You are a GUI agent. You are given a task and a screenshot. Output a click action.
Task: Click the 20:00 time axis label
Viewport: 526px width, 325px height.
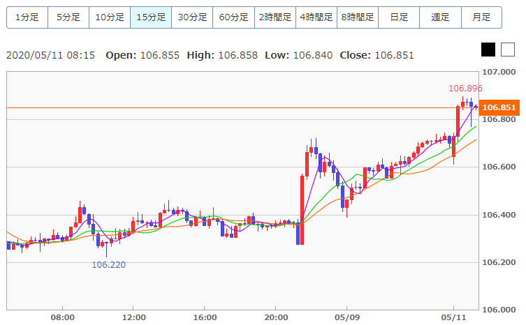point(276,317)
